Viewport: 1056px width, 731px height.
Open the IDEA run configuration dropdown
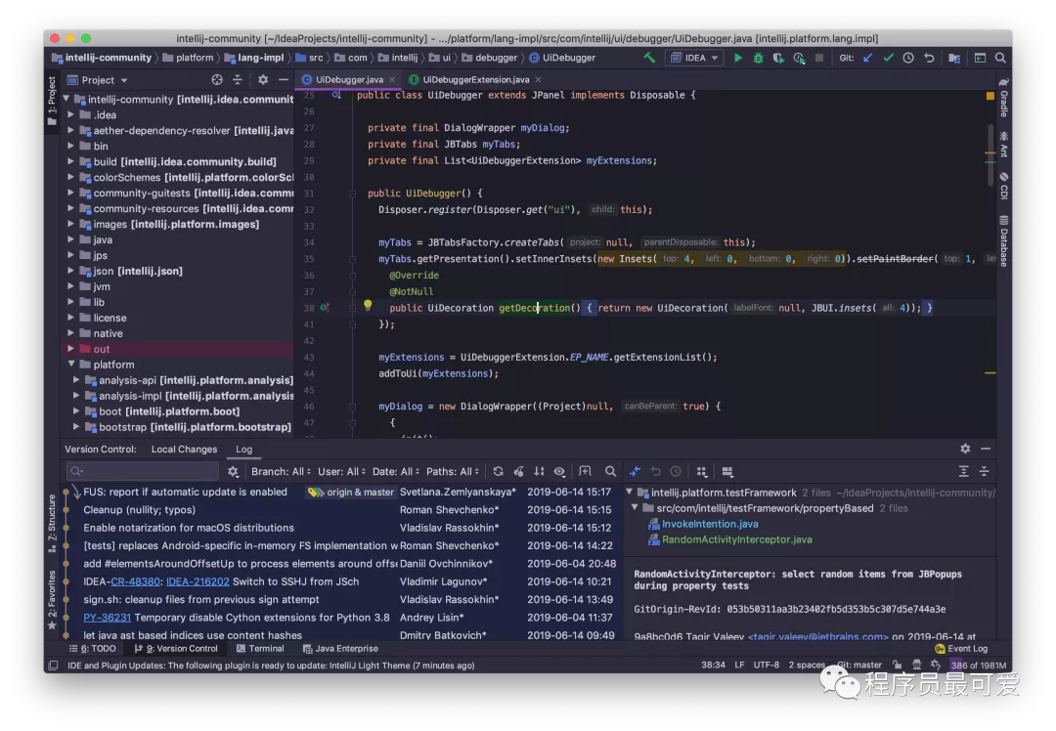click(694, 58)
